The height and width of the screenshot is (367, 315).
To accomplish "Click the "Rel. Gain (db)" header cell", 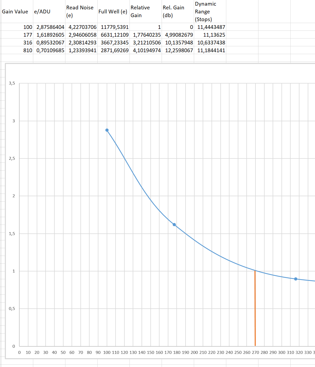I will click(x=173, y=12).
